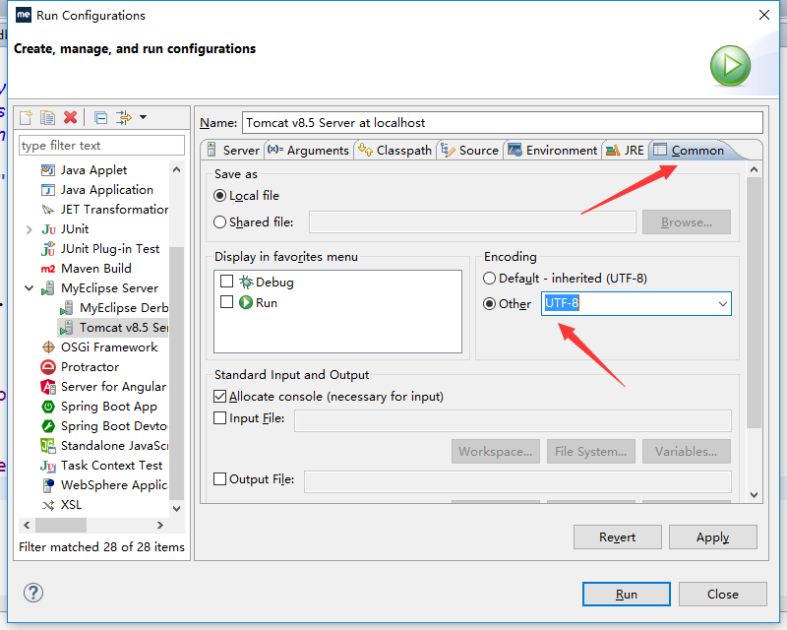Click the tree's horizontal scrollbar thumb
This screenshot has height=630, width=787.
[61, 526]
